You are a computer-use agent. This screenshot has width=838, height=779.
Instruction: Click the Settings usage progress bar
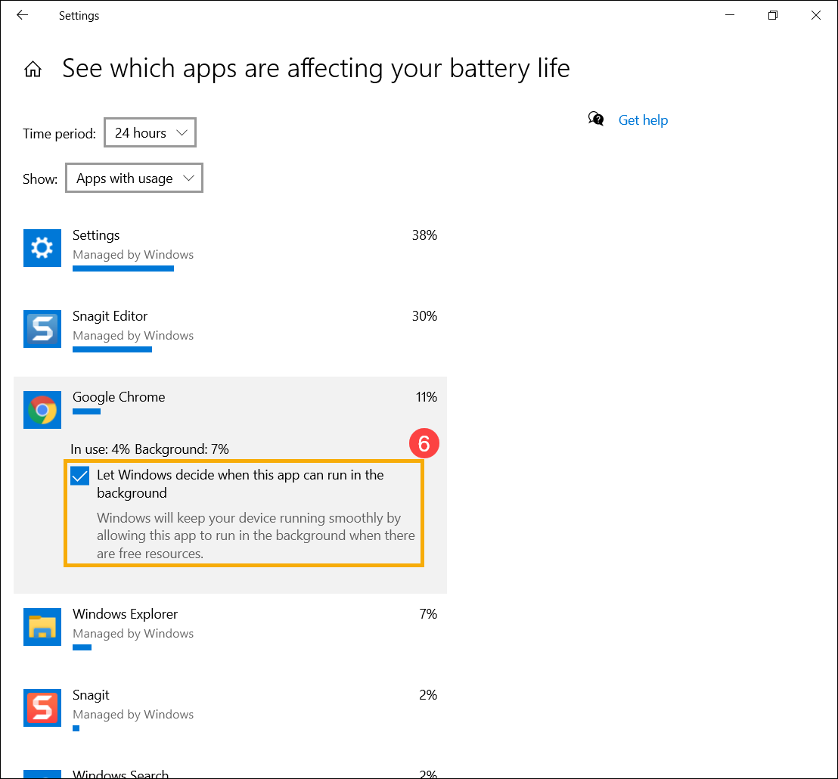[x=123, y=268]
